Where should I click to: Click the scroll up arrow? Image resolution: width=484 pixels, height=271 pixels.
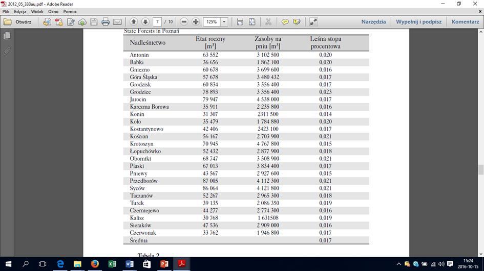(x=480, y=32)
